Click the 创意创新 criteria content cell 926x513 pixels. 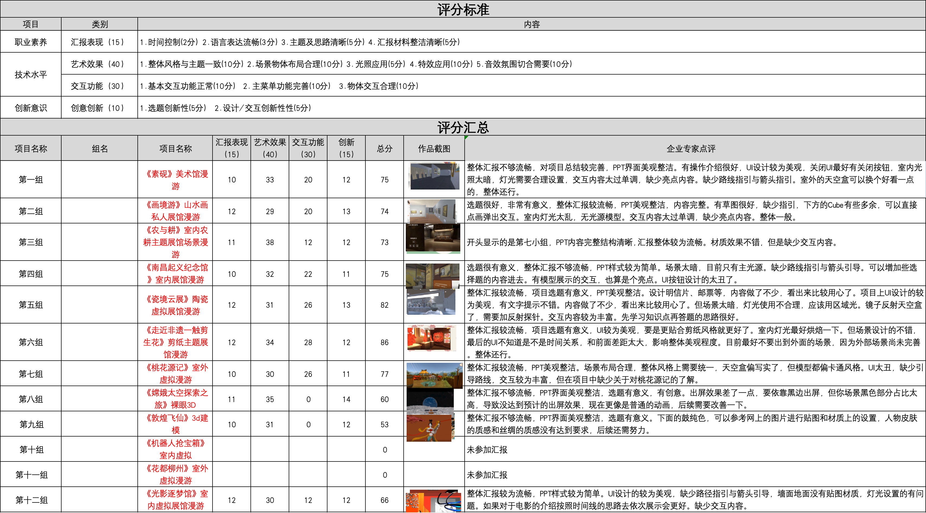tap(531, 107)
